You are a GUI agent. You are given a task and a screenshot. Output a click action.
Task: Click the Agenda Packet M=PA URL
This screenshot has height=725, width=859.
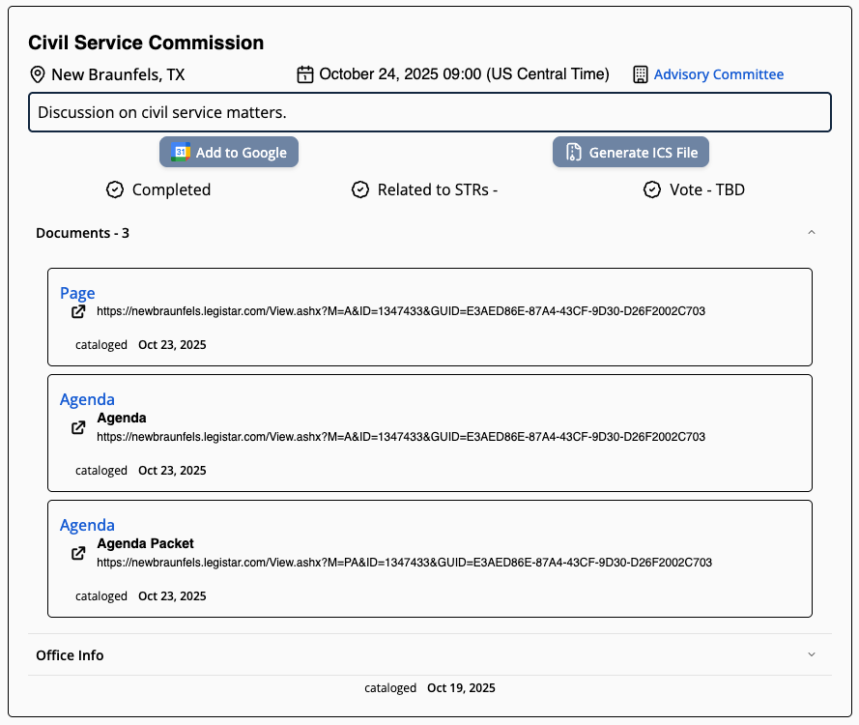click(x=404, y=563)
